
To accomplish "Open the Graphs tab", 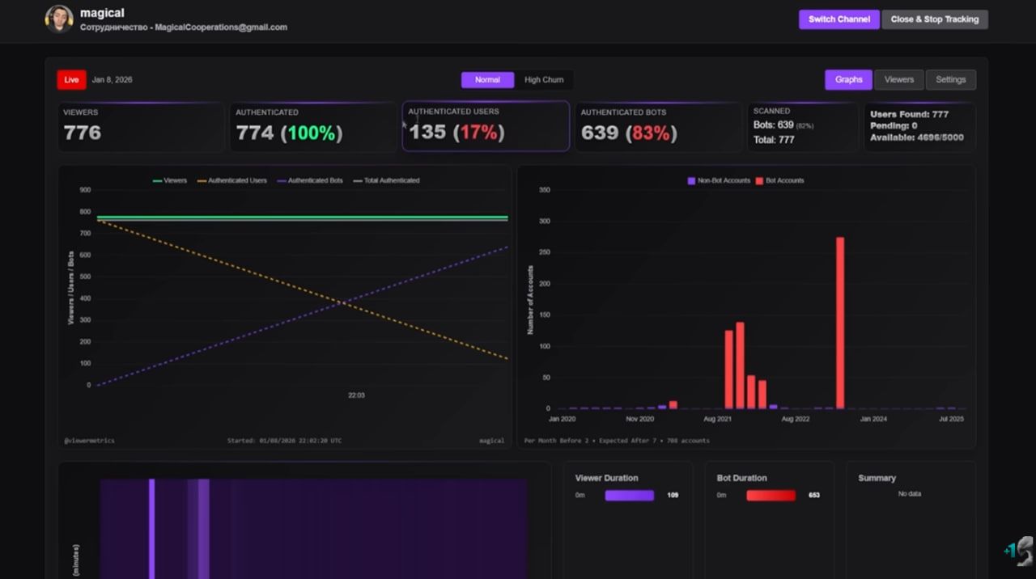I will [x=848, y=79].
